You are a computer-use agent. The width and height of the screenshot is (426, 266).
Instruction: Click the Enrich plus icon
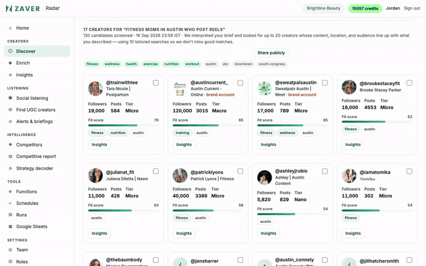(10, 63)
